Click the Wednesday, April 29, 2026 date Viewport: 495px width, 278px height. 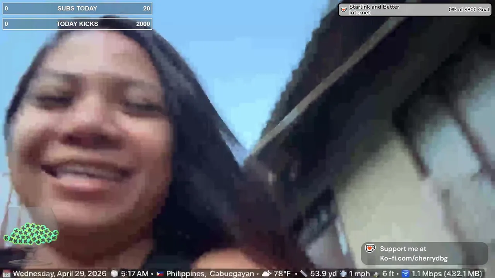click(x=60, y=274)
